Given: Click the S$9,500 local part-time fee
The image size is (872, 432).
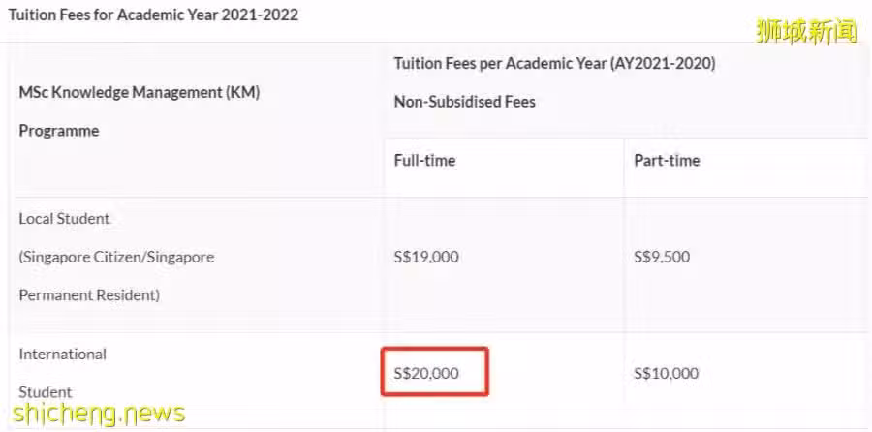Looking at the screenshot, I should click(x=662, y=257).
